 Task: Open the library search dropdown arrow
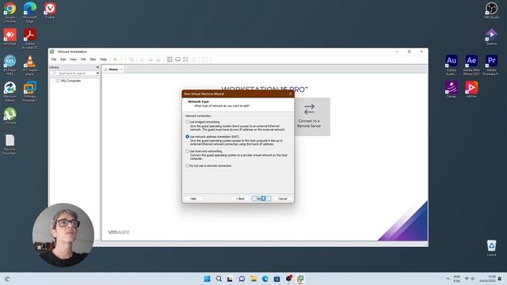pos(97,74)
